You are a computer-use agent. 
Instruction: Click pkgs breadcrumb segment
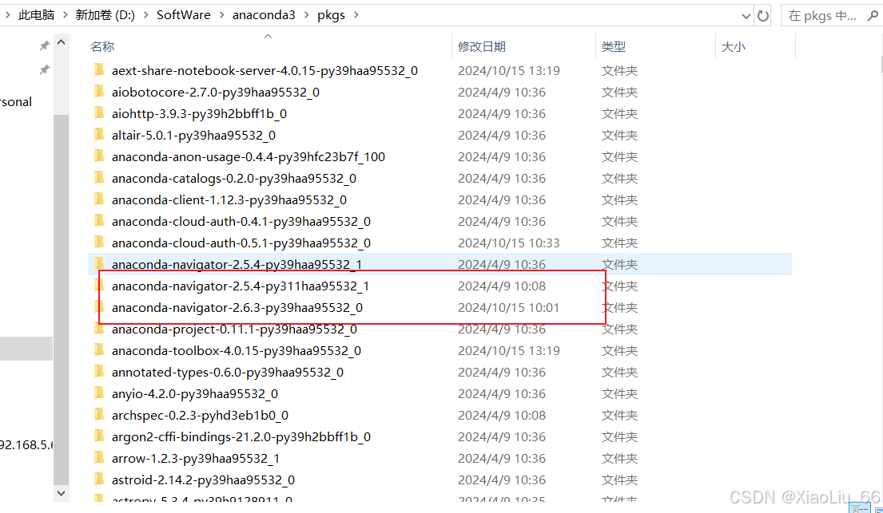click(x=331, y=15)
